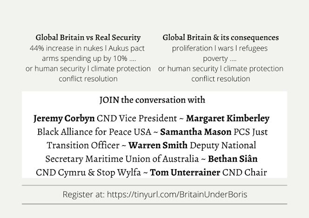Screen dimensions: 309x218
Task: Click the name Warren Smith
Action: tap(151, 145)
